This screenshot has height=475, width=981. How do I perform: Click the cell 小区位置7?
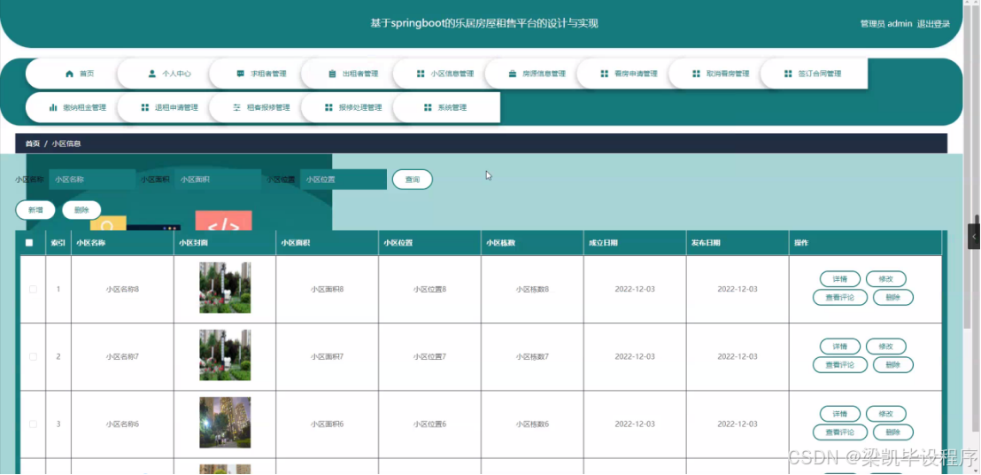(x=429, y=357)
